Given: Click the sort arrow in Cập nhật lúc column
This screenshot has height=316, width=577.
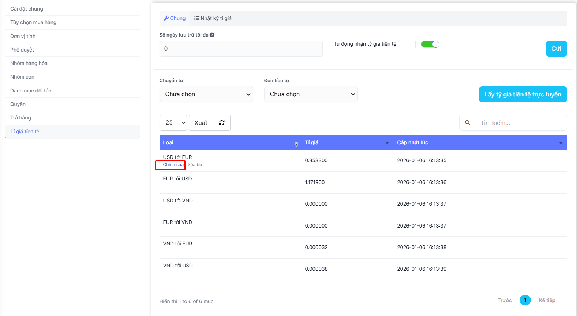Looking at the screenshot, I should click(561, 143).
